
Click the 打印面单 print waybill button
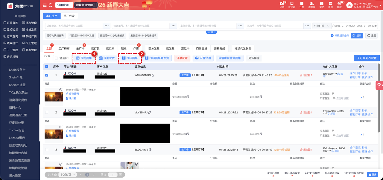click(130, 58)
